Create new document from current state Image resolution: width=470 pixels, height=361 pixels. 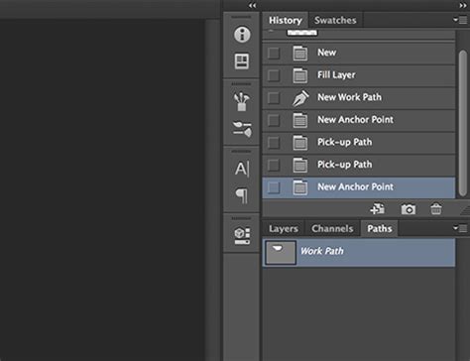tap(378, 209)
